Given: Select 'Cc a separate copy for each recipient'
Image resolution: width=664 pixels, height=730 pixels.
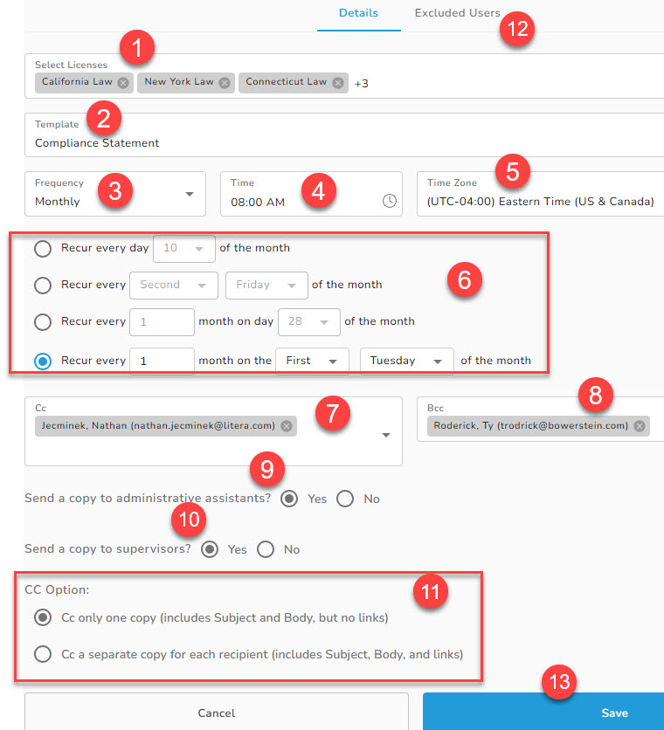Looking at the screenshot, I should pos(43,654).
